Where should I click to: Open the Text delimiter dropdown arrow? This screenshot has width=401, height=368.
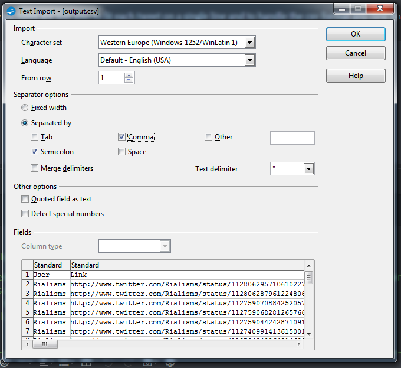click(x=308, y=169)
